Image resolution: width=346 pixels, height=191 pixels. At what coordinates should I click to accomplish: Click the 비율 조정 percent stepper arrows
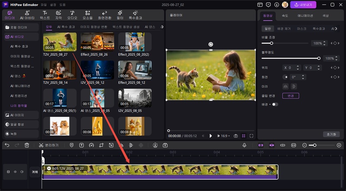tap(324, 43)
